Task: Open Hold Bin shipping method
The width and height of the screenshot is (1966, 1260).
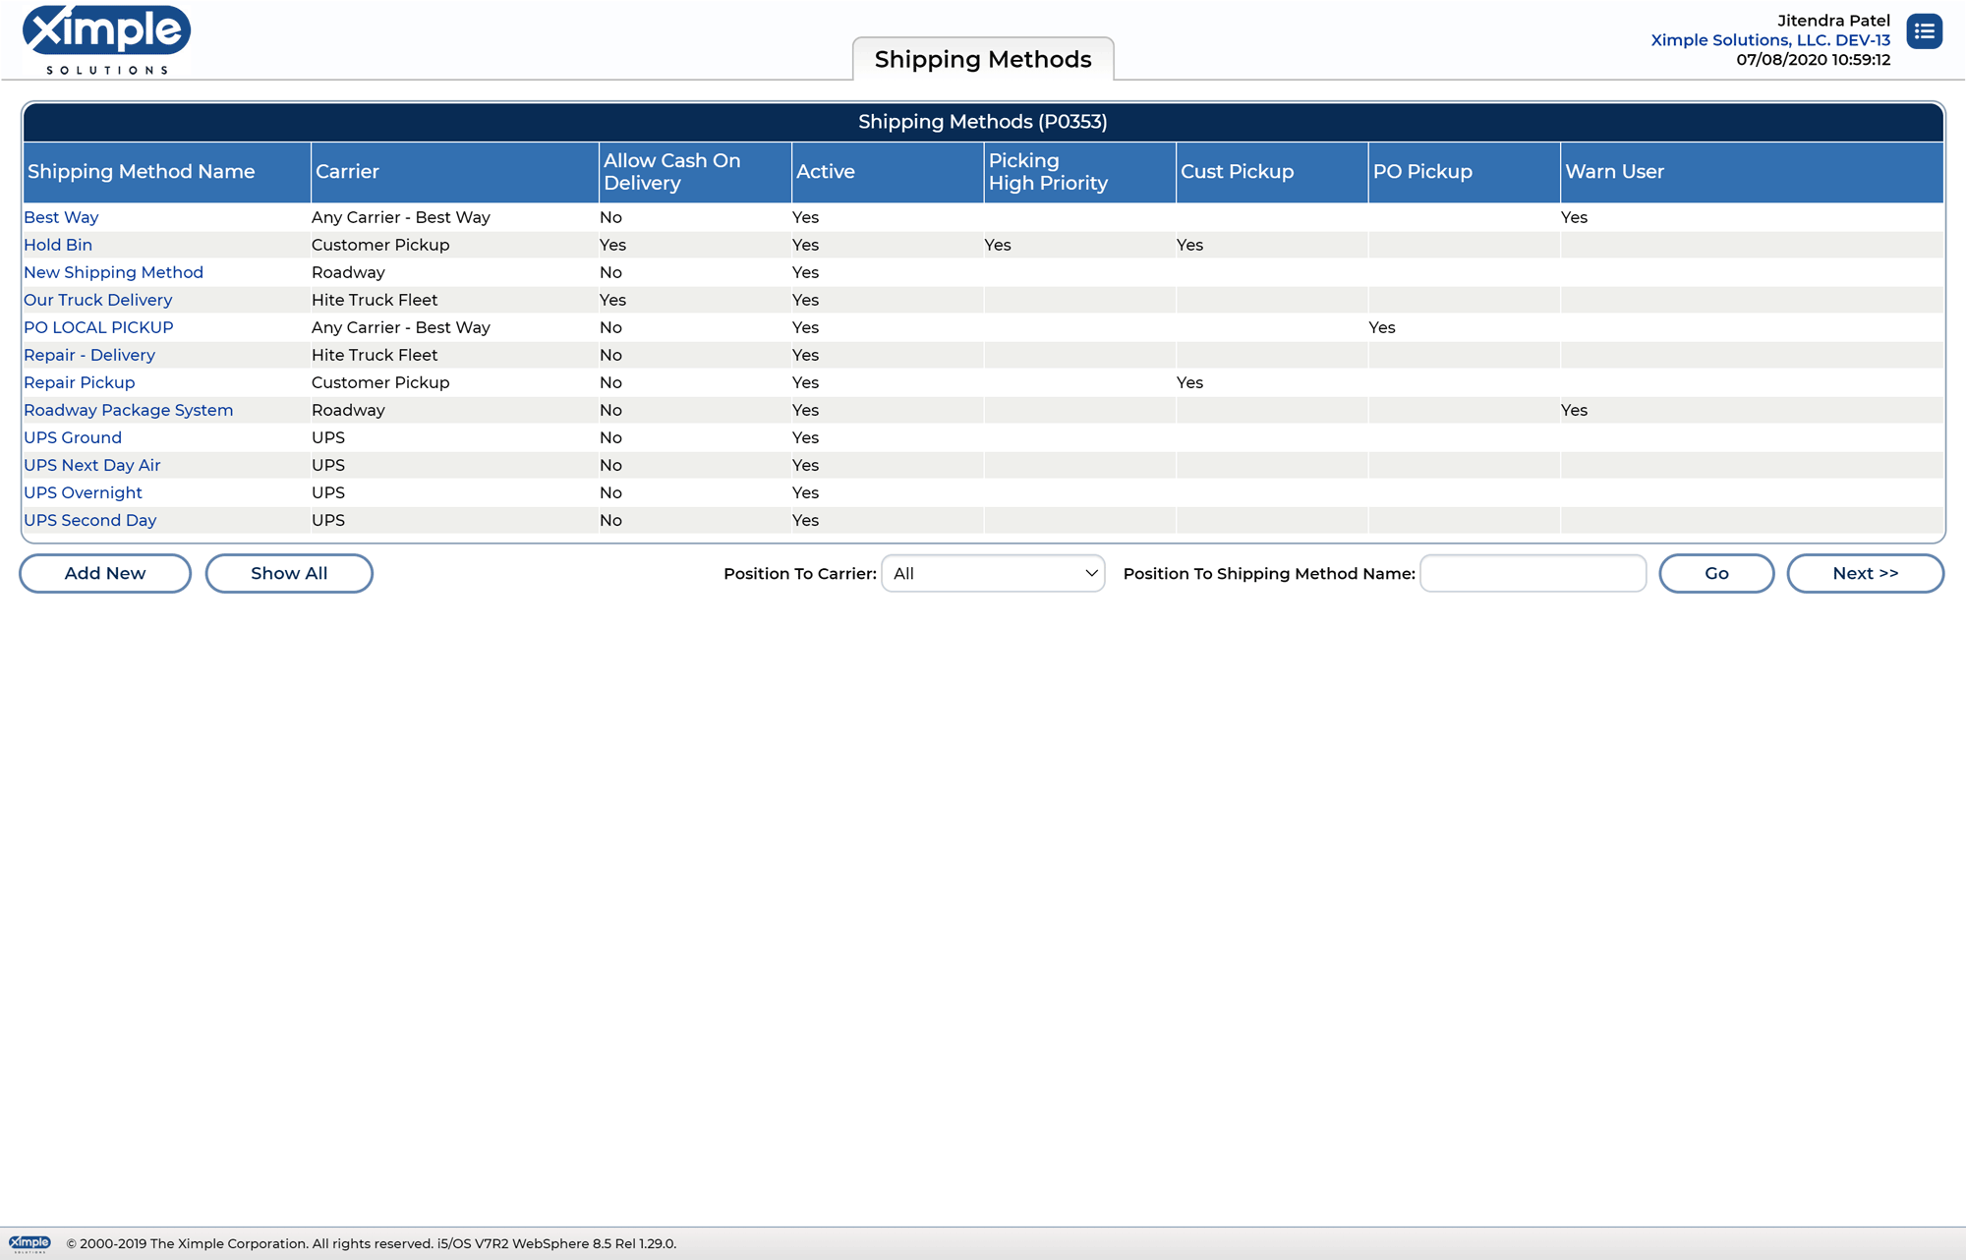Action: (x=58, y=245)
